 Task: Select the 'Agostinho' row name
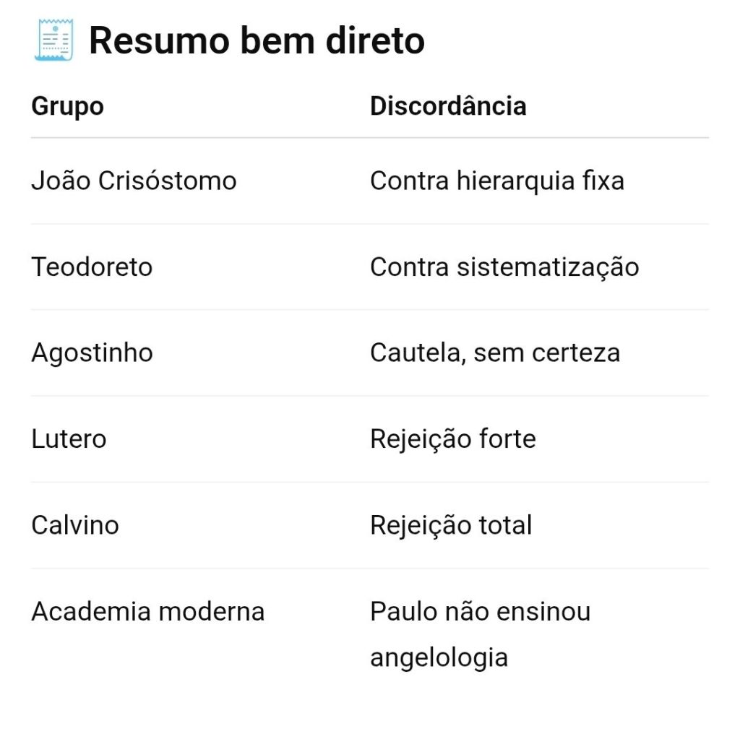point(92,353)
